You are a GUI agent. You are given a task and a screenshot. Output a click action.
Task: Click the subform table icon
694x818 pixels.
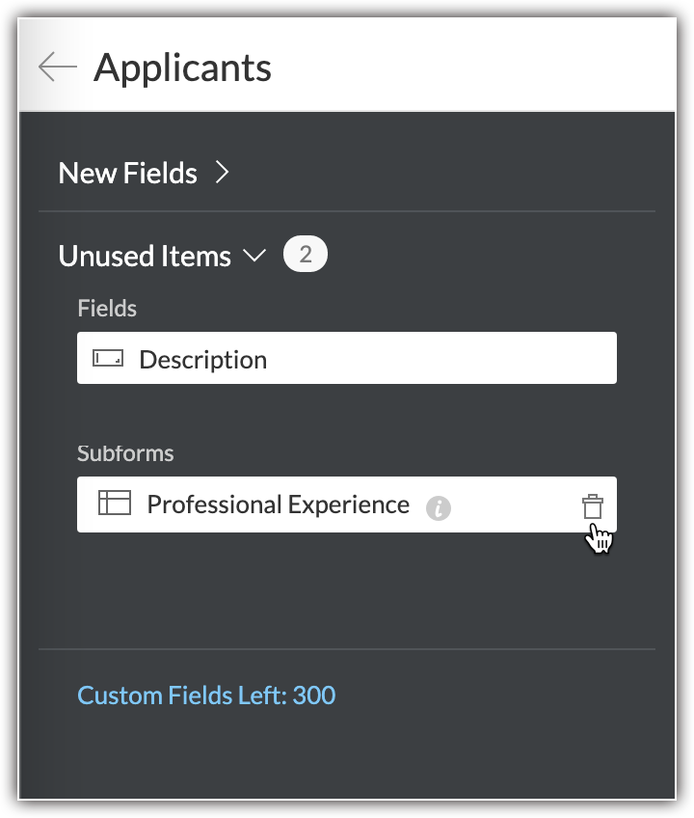click(x=115, y=503)
